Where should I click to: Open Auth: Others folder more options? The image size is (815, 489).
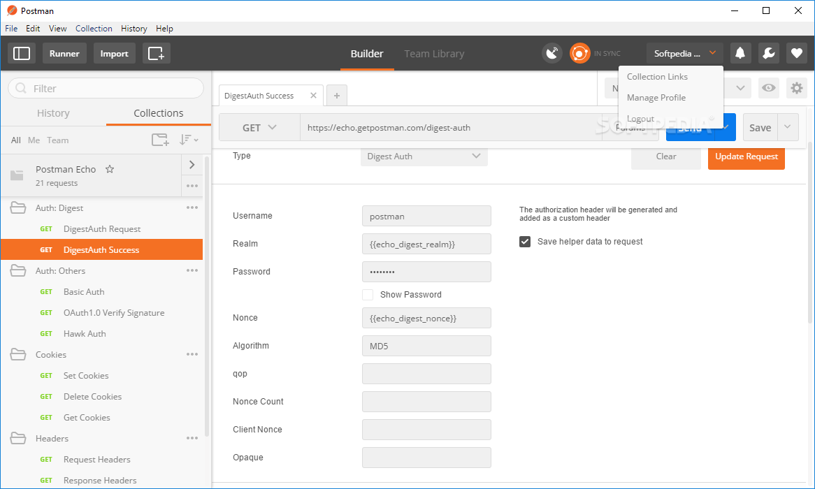[192, 270]
